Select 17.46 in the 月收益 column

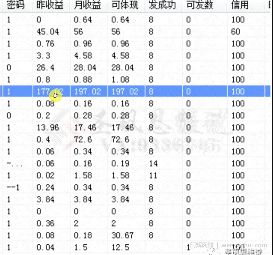(85, 128)
